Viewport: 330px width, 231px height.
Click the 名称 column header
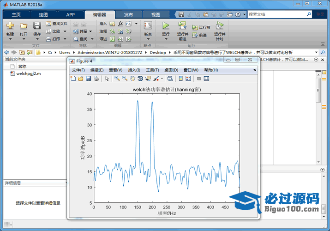tap(22, 67)
